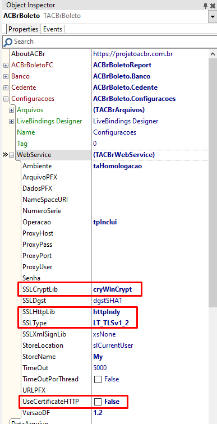Expand the LiveBindings Designer property
The width and height of the screenshot is (217, 424).
click(x=11, y=121)
